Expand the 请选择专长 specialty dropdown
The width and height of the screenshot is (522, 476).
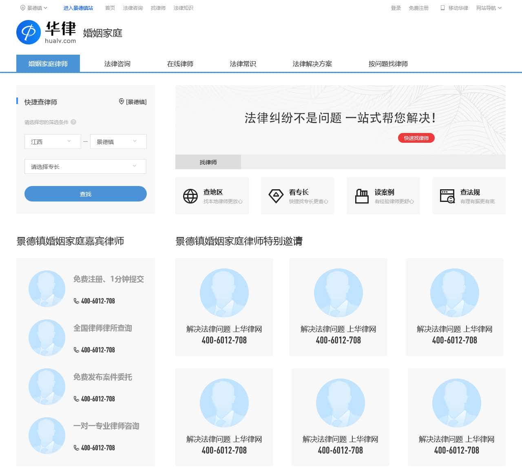click(x=85, y=166)
